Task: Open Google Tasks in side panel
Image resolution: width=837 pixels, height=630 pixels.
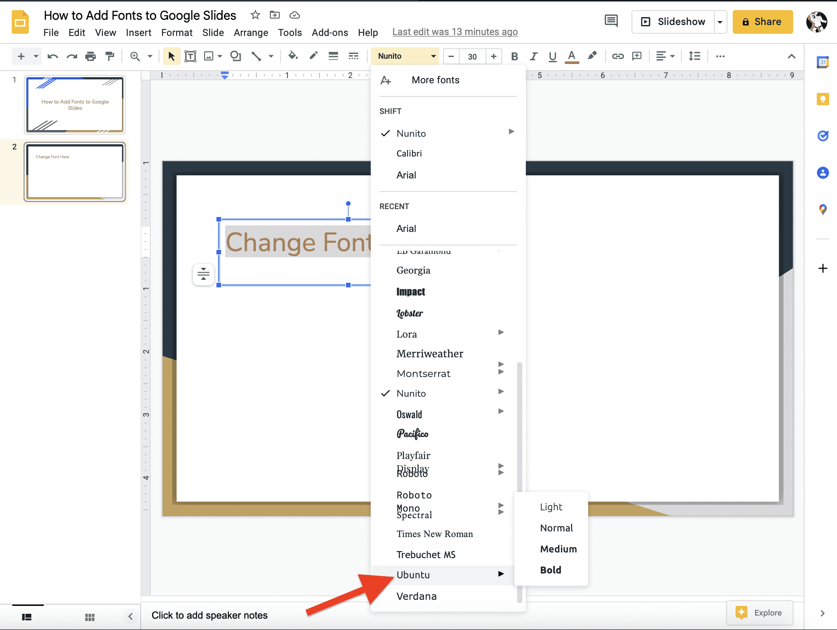Action: point(823,136)
